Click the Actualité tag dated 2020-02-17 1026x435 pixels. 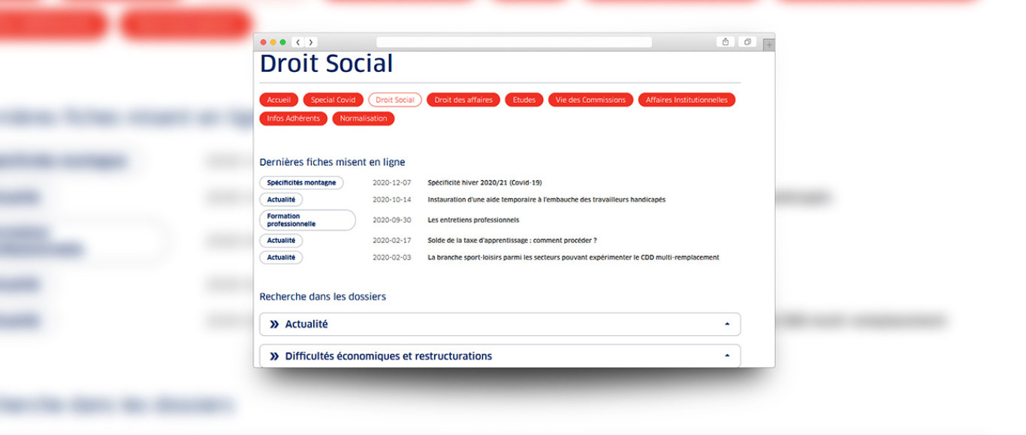pos(281,241)
